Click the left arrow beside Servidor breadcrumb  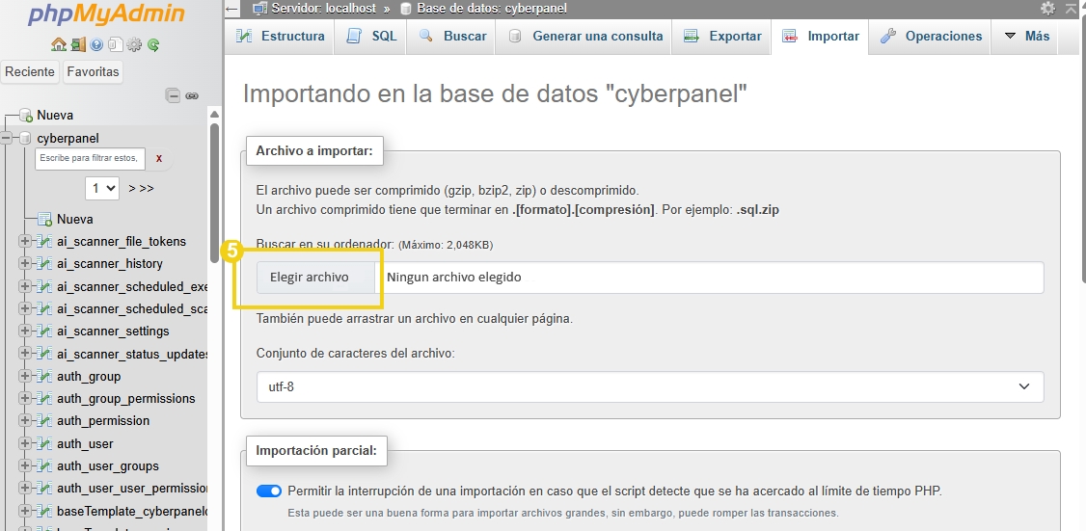[232, 9]
